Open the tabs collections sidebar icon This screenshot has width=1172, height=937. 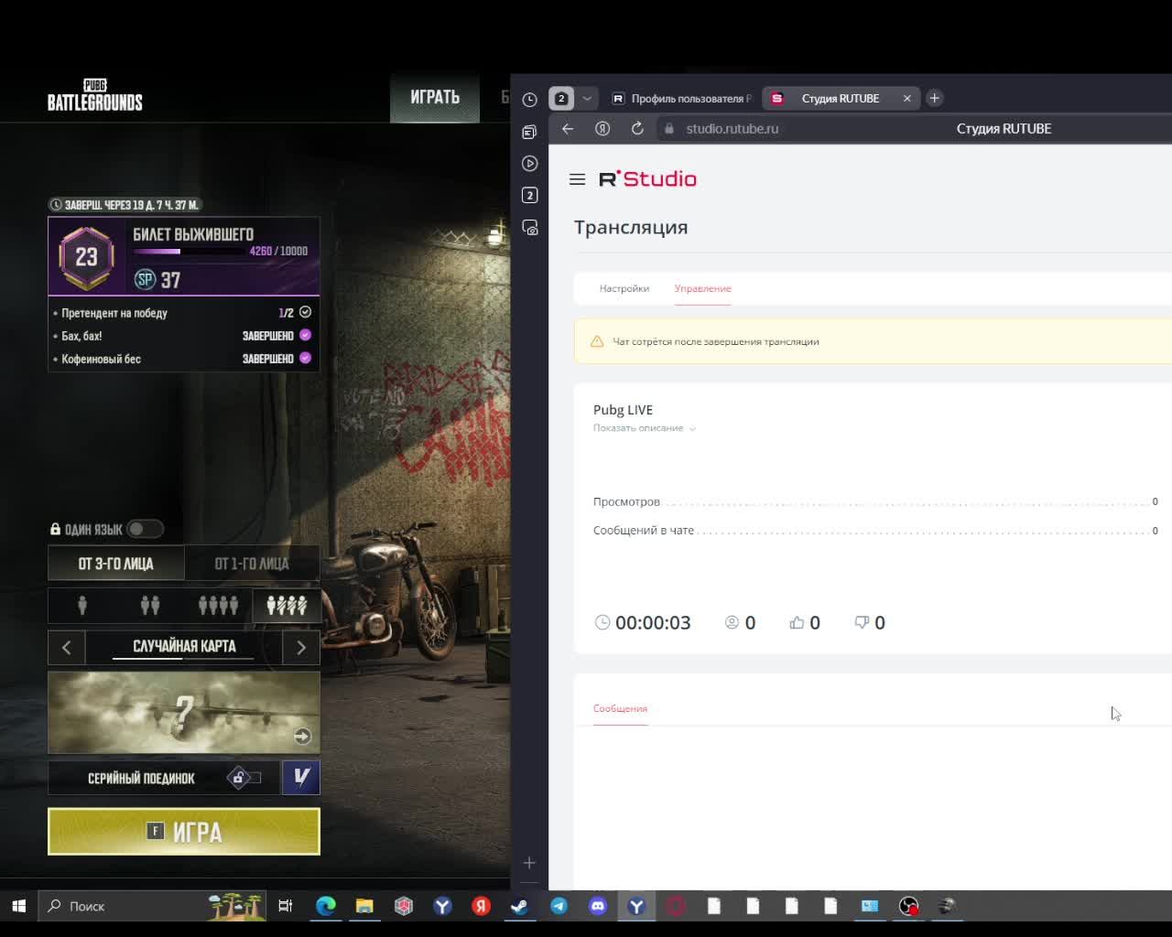[529, 132]
